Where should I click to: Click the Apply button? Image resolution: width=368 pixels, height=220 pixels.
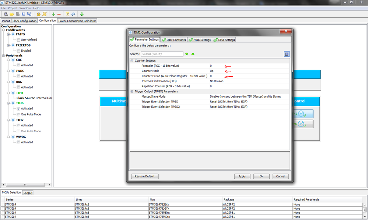(x=242, y=176)
